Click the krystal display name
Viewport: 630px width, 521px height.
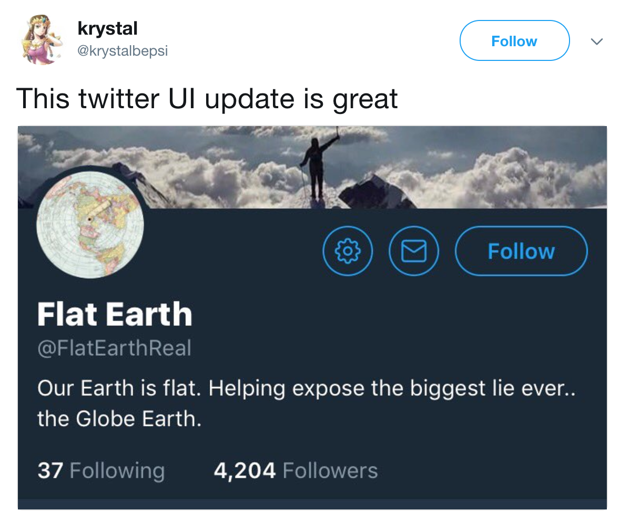107,29
